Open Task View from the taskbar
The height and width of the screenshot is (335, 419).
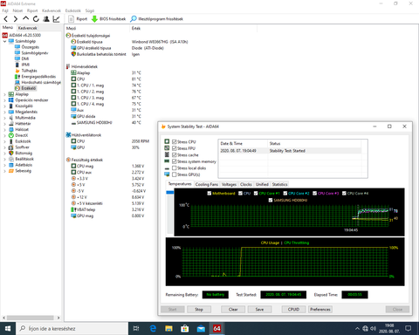[x=136, y=329]
